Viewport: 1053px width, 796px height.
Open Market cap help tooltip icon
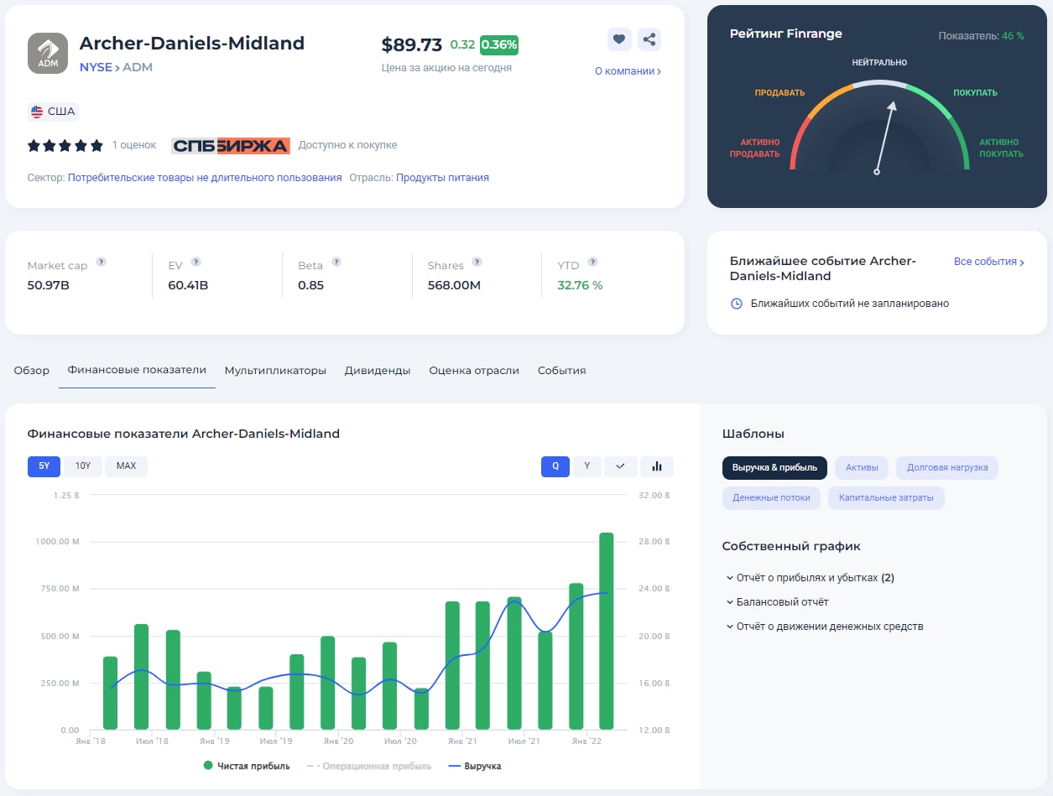pos(101,262)
